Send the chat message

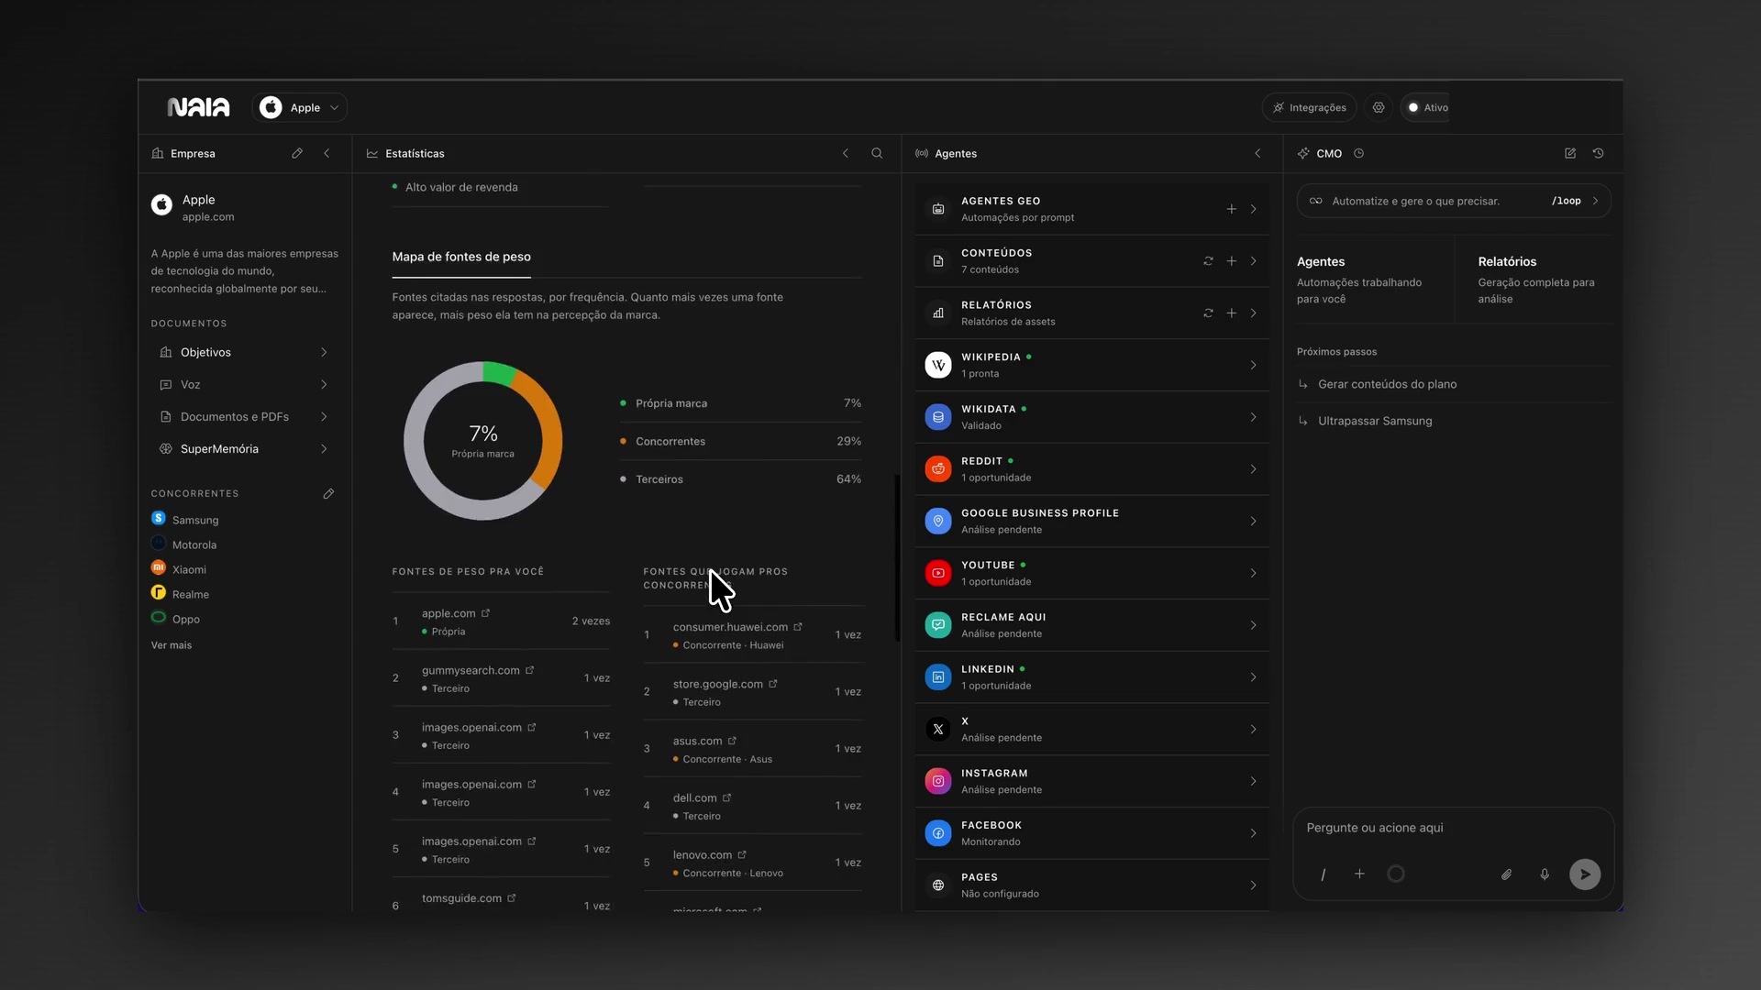(x=1585, y=874)
